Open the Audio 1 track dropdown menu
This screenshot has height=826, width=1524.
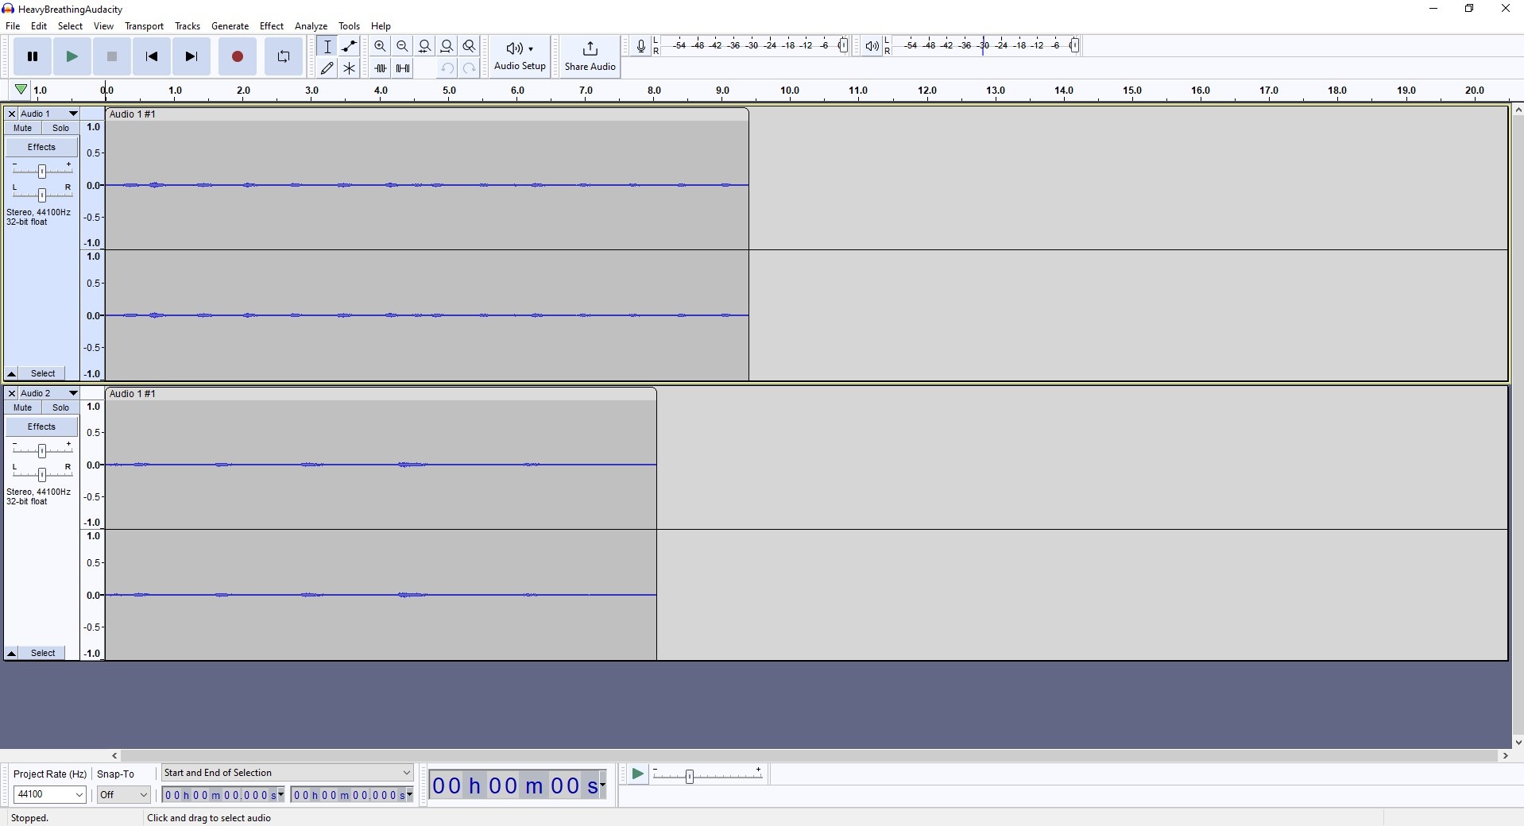point(72,114)
